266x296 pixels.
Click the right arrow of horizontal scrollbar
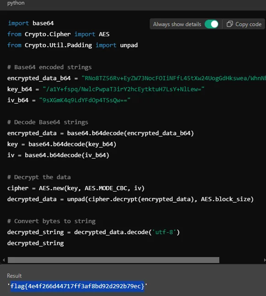click(x=264, y=260)
